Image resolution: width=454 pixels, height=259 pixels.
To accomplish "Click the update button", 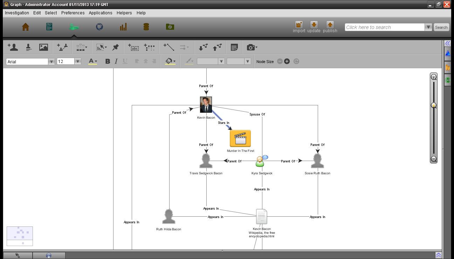I will coord(314,27).
